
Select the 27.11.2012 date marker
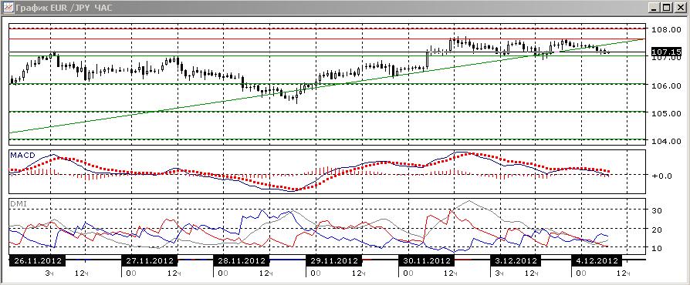click(149, 260)
